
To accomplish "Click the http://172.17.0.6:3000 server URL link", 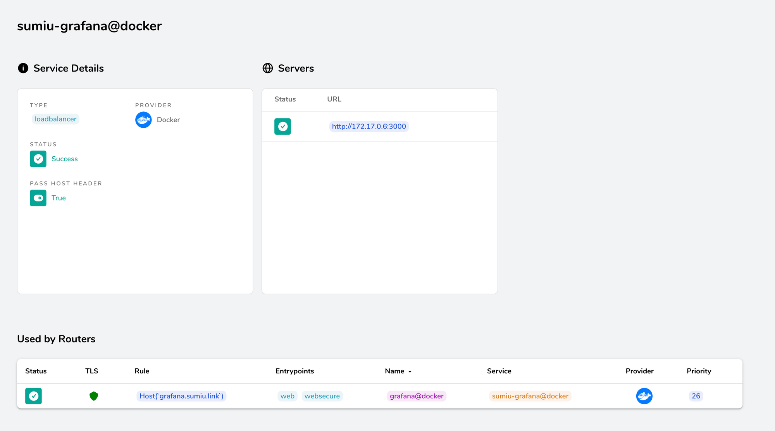I will coord(369,127).
